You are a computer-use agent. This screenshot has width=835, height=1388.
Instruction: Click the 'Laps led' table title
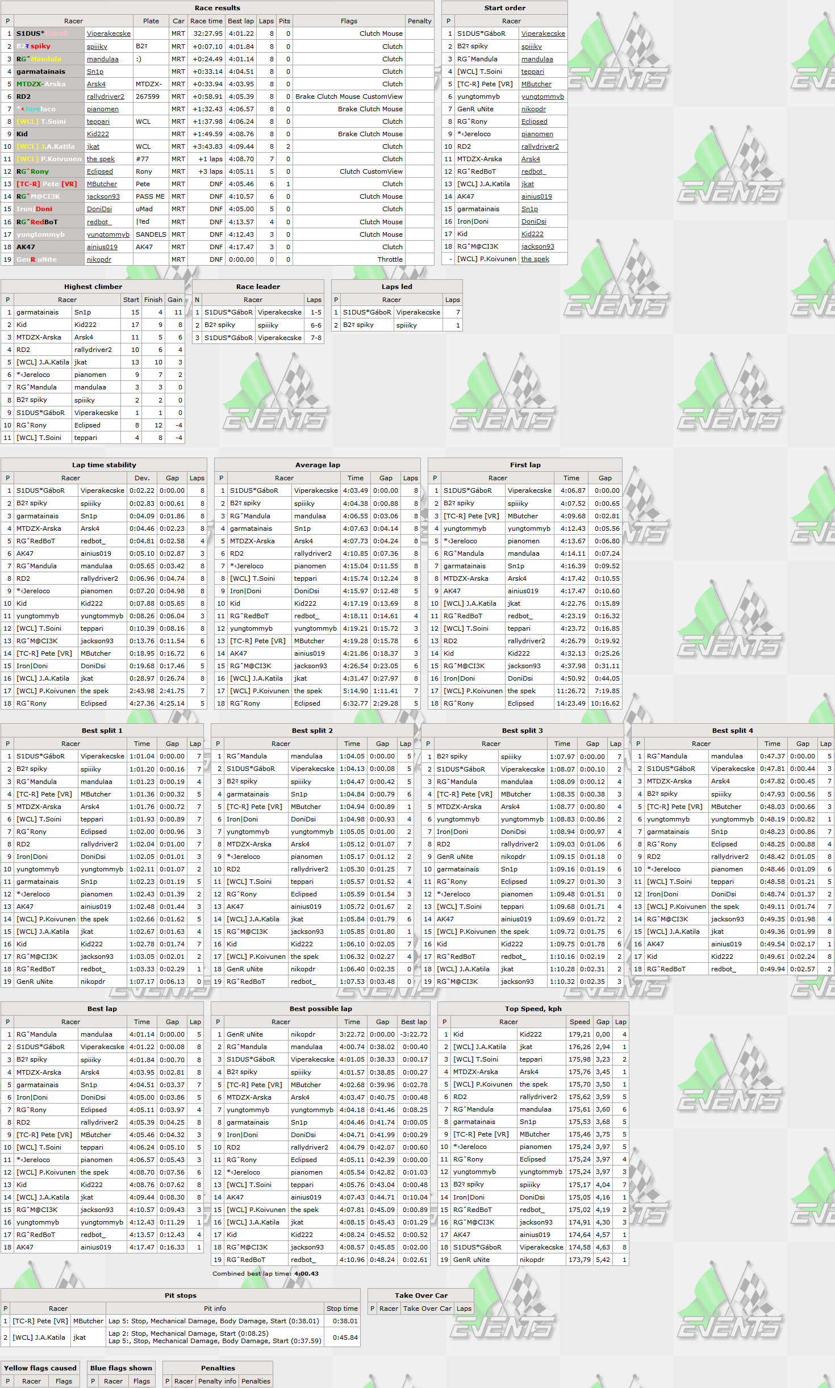tap(397, 287)
